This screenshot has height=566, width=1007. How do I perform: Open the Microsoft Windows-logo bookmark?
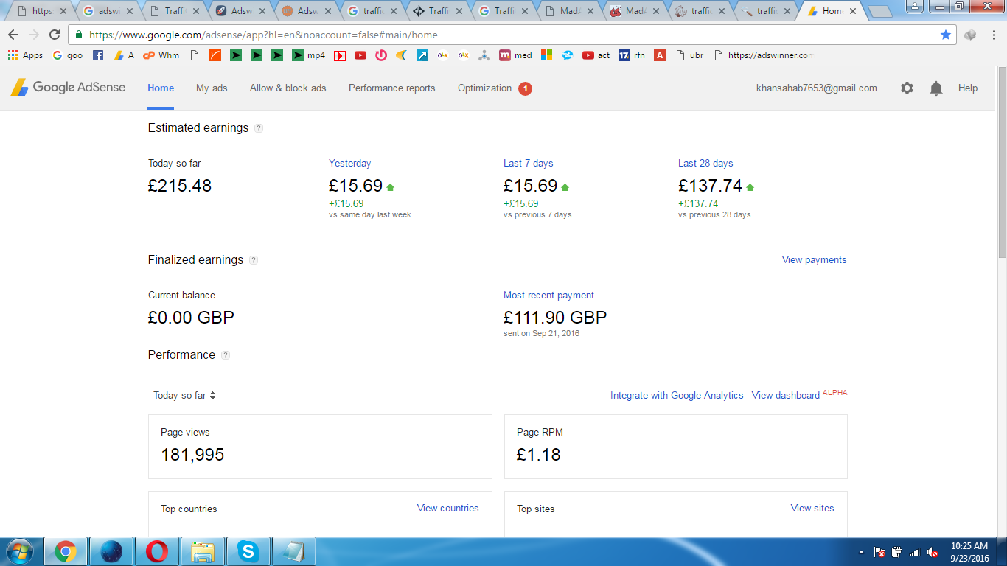[546, 55]
